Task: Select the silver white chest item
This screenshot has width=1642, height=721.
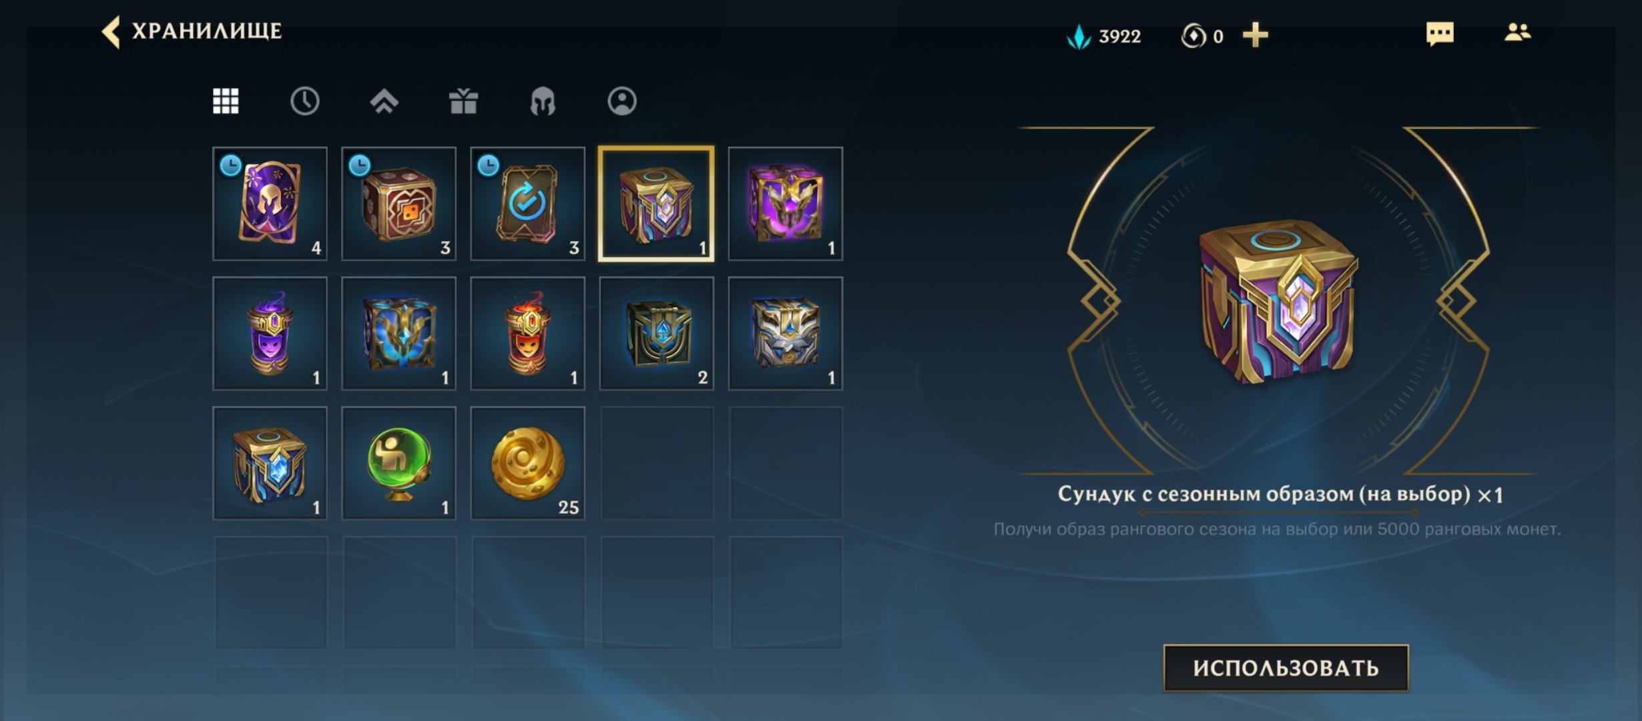Action: coord(786,334)
